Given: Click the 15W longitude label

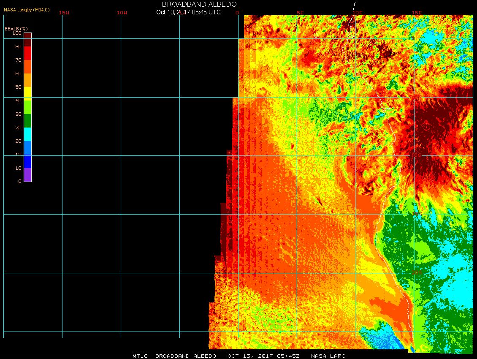Looking at the screenshot, I should coord(64,13).
